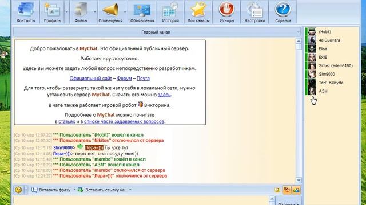Screen dimensions: 366x205
Task: Click ExilE avatar thumbnail
Action: [x=312, y=57]
